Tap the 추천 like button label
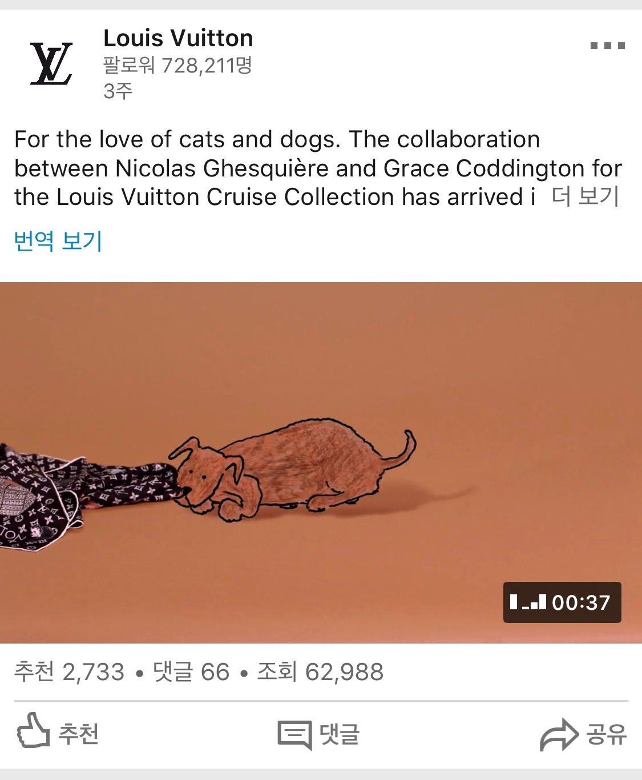 click(x=79, y=734)
